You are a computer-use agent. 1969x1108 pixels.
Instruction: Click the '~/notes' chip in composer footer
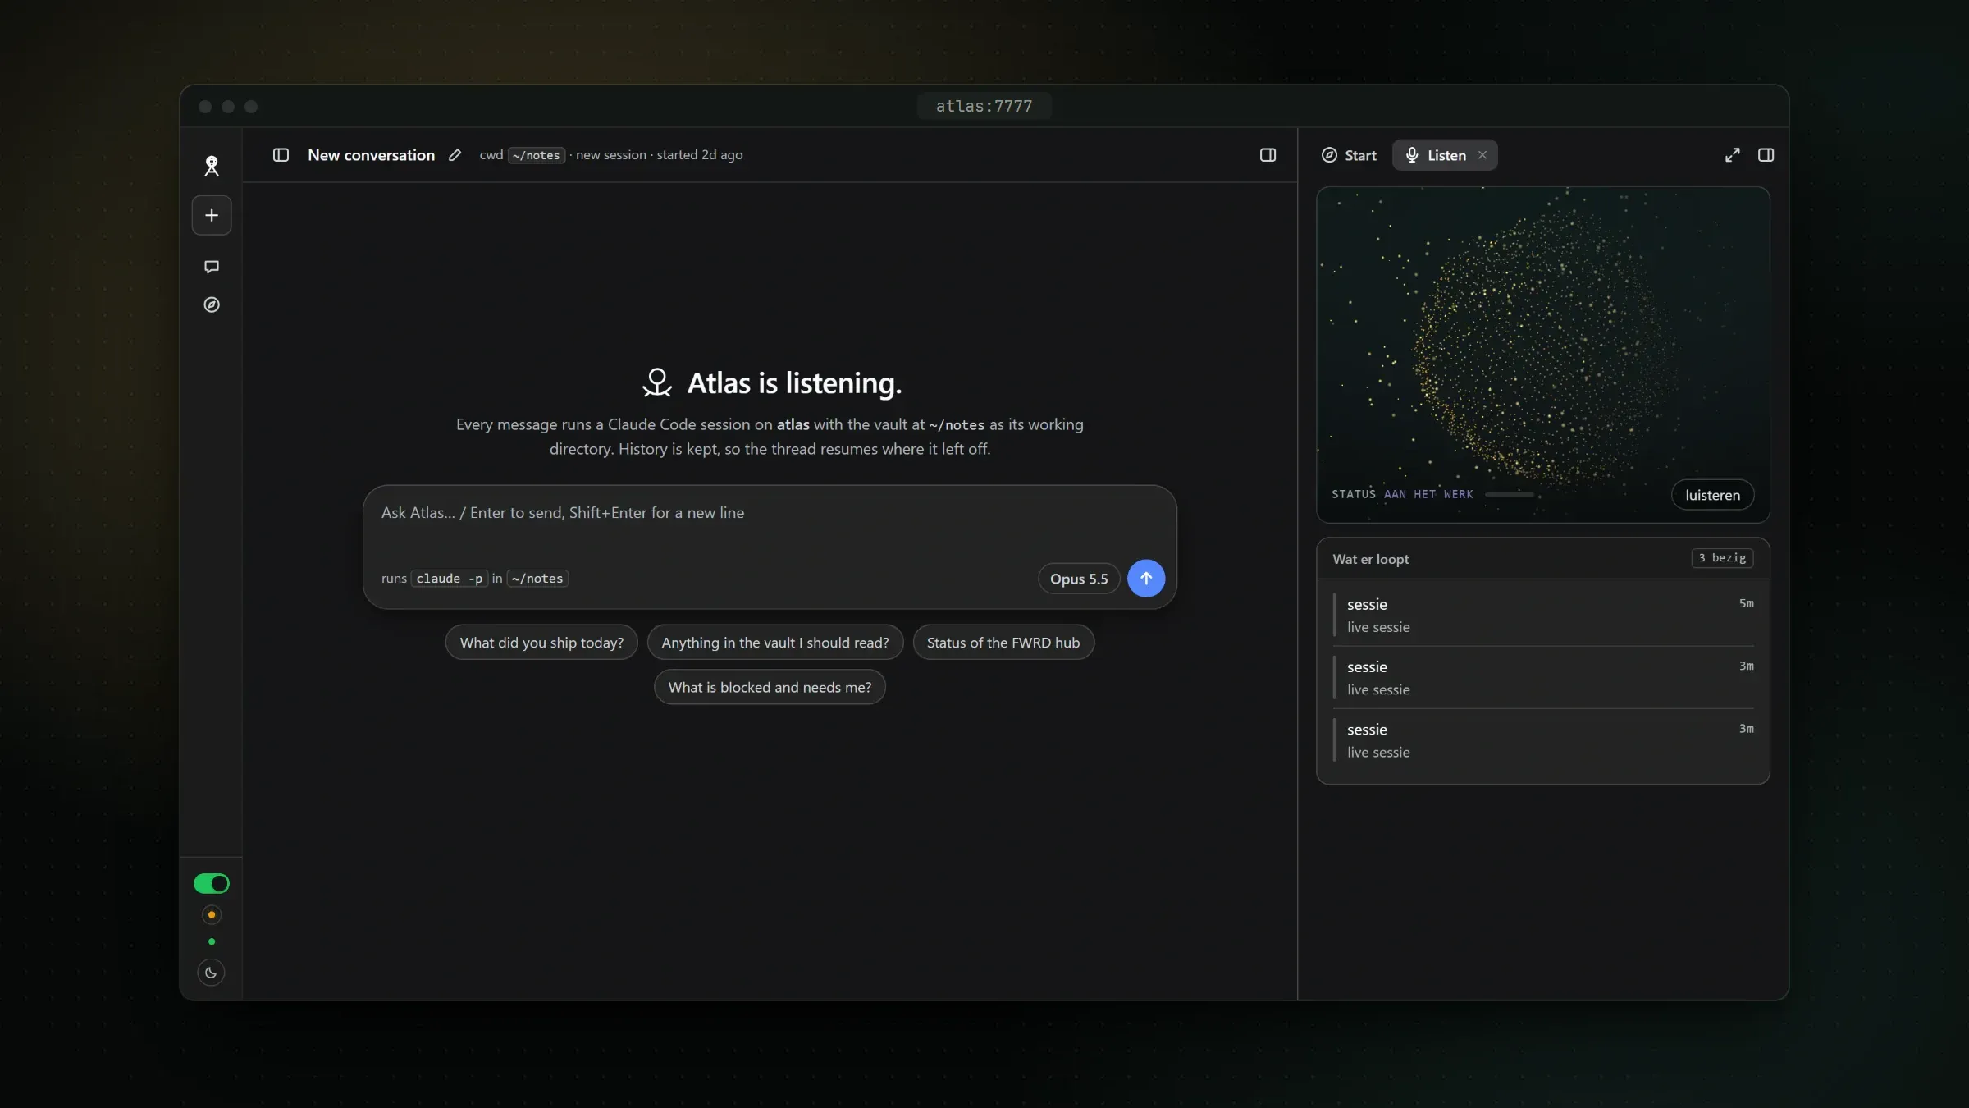537,579
